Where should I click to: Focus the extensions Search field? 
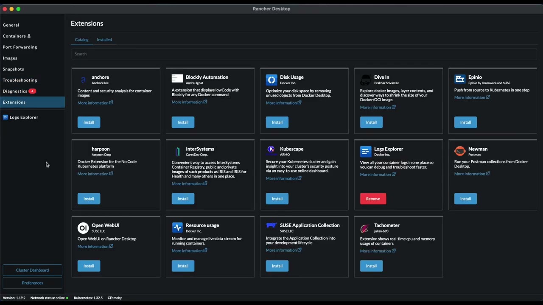pyautogui.click(x=304, y=54)
